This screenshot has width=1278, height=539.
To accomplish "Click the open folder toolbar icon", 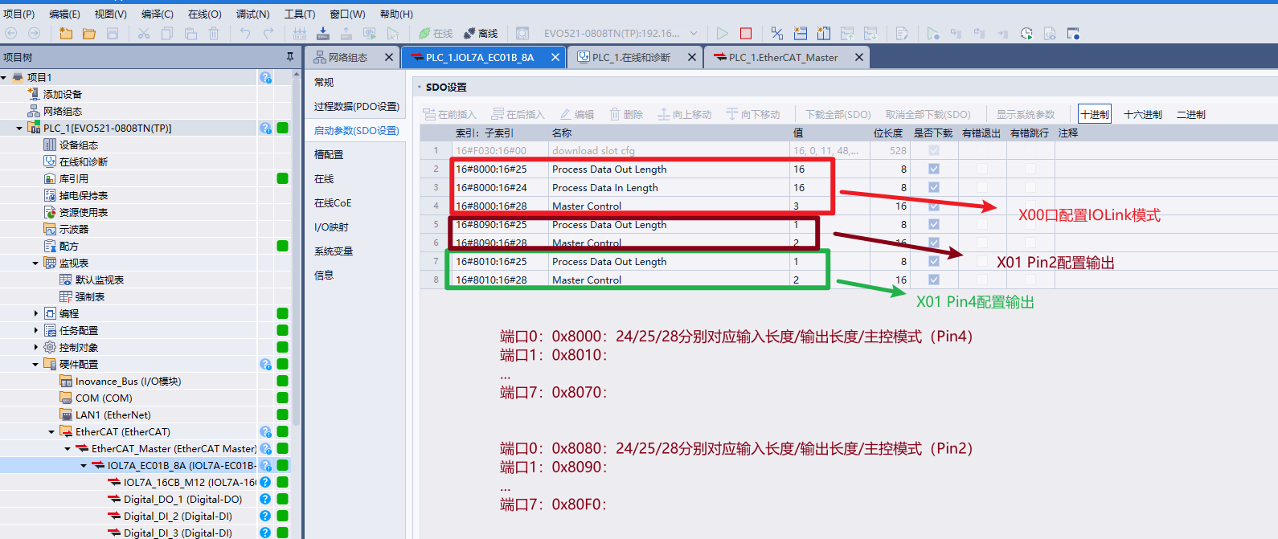I will (x=89, y=33).
